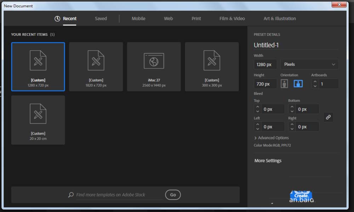Click the Width input field
354x212 pixels.
pyautogui.click(x=265, y=64)
